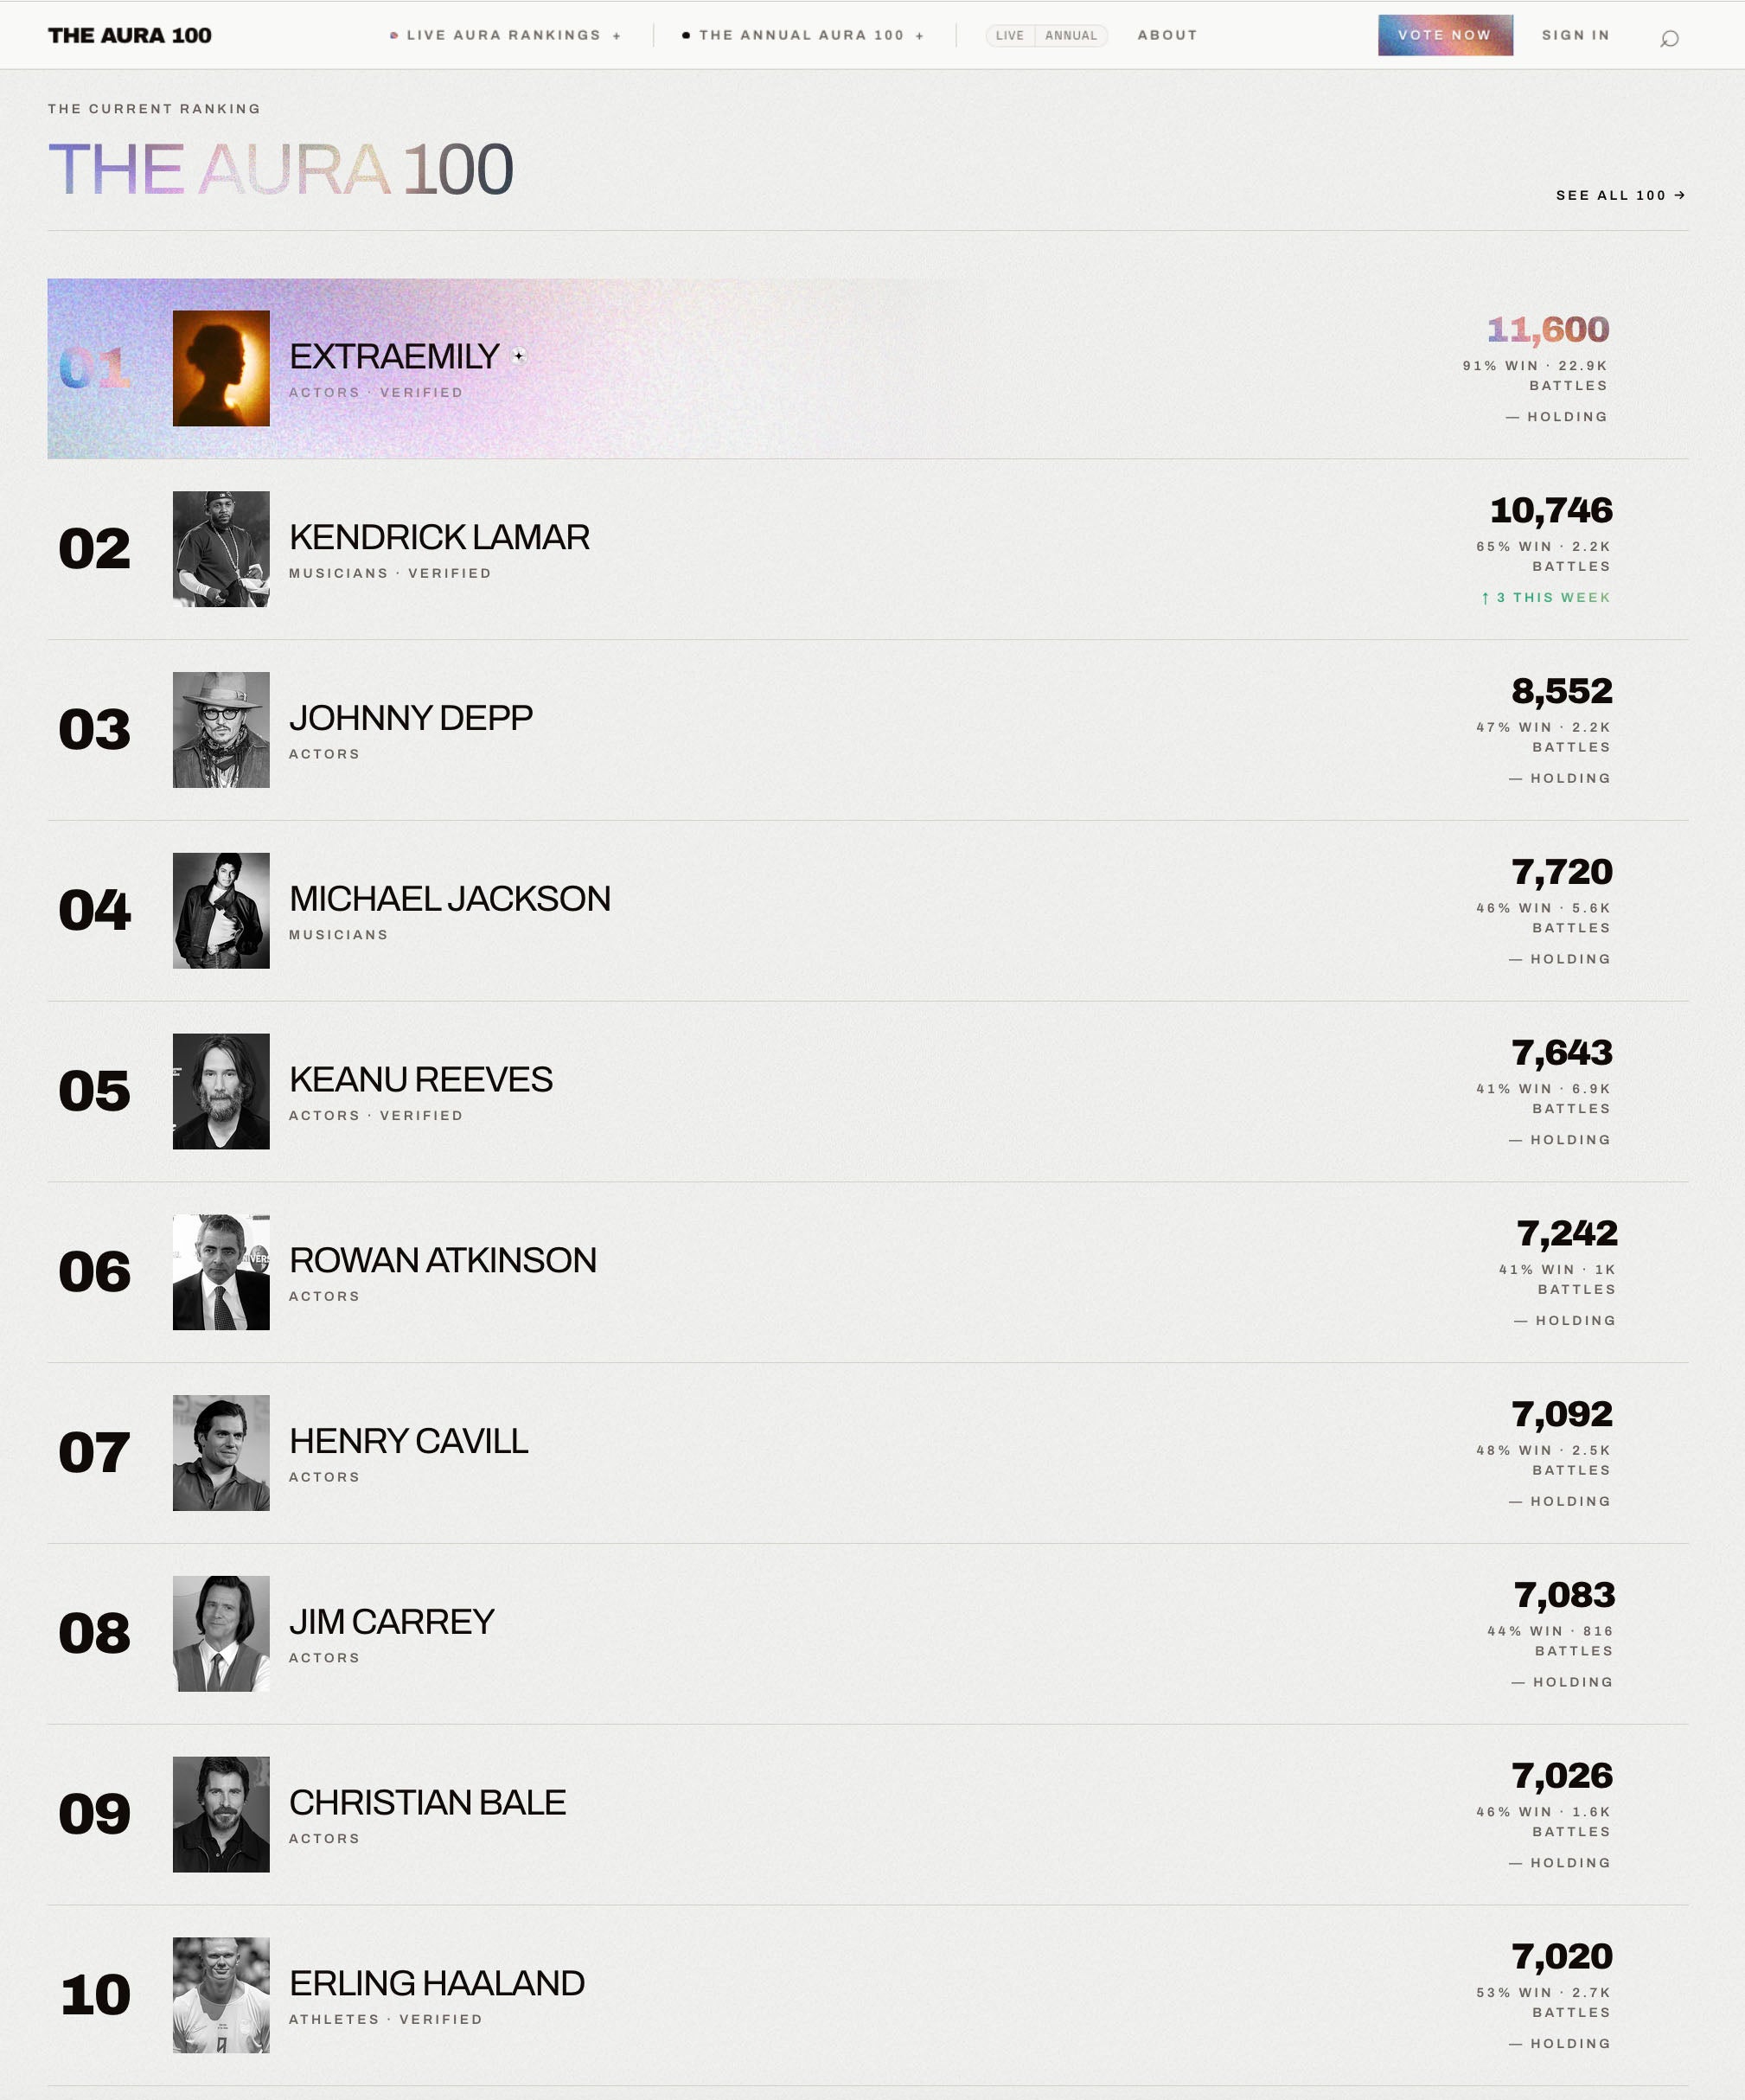Expand the Live Aura Rankings menu
1745x2100 pixels.
[x=505, y=35]
